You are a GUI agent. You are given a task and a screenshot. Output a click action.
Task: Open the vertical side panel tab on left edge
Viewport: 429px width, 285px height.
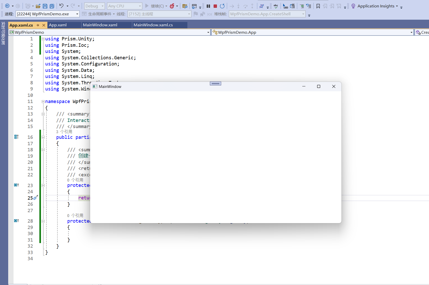[3, 33]
